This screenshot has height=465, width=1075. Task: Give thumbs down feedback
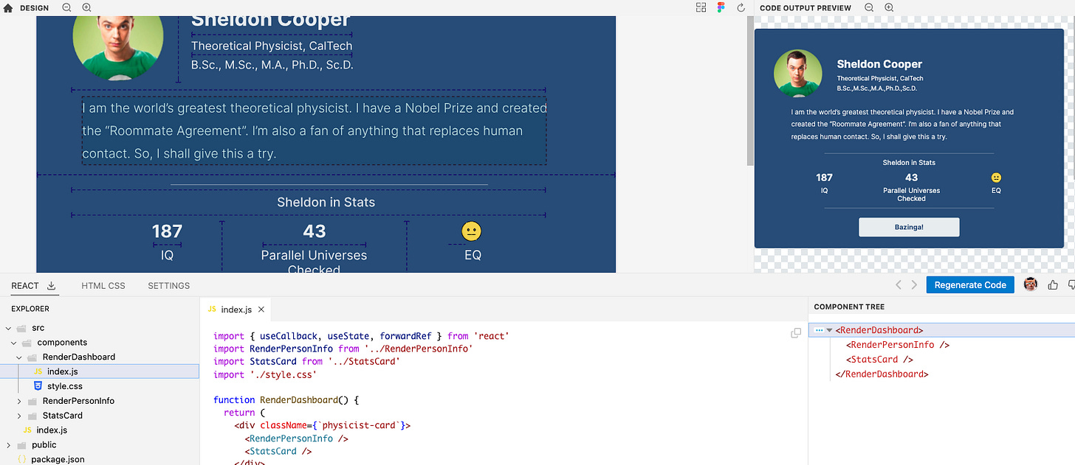pyautogui.click(x=1071, y=284)
